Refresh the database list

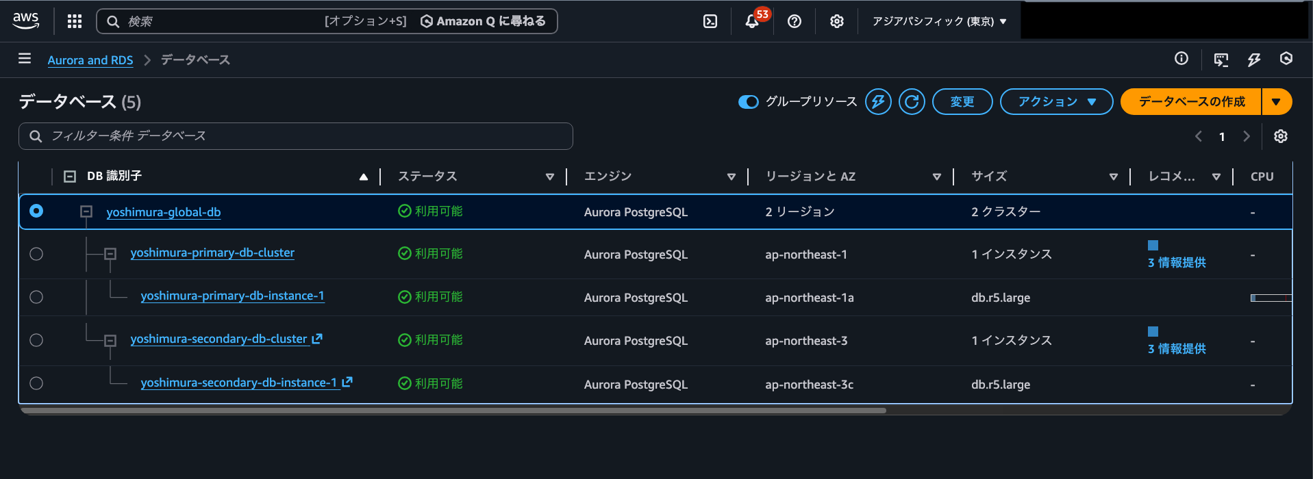click(912, 102)
